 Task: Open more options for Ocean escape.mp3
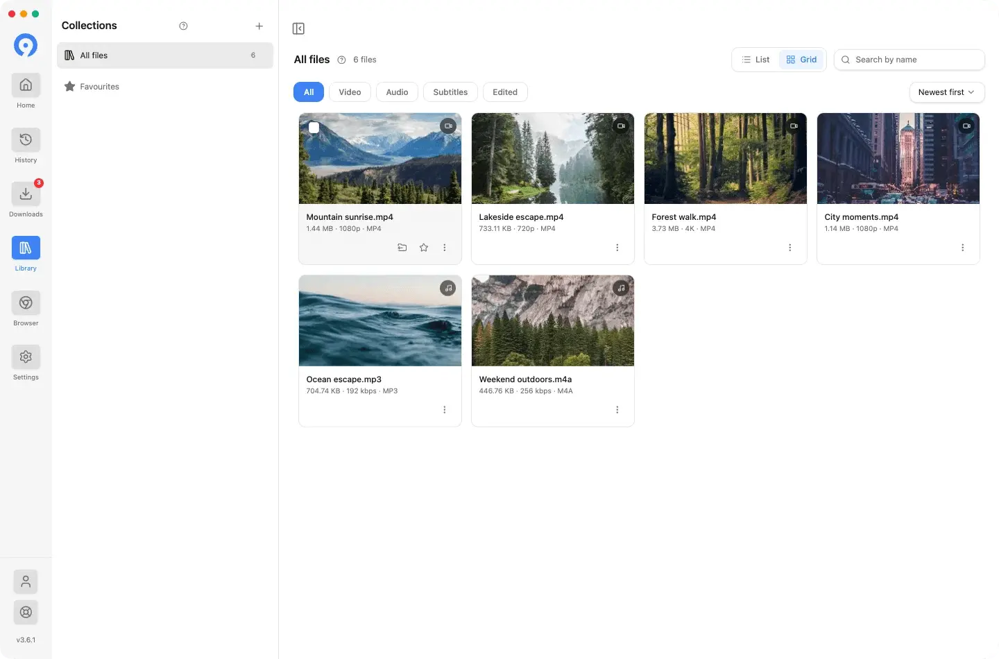445,410
